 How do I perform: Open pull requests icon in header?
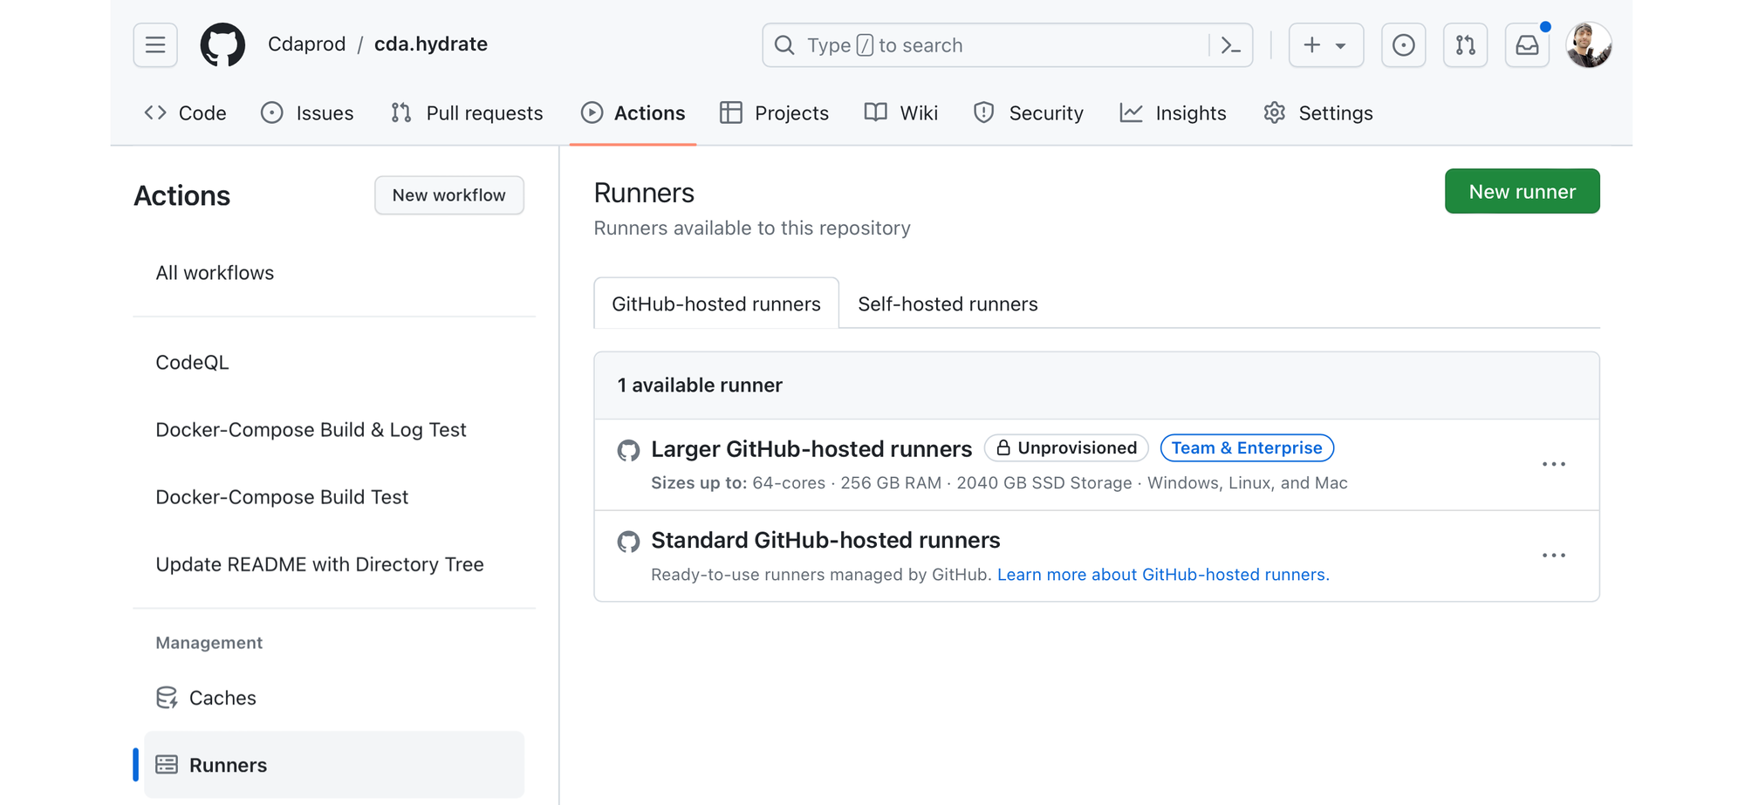[x=1465, y=45]
